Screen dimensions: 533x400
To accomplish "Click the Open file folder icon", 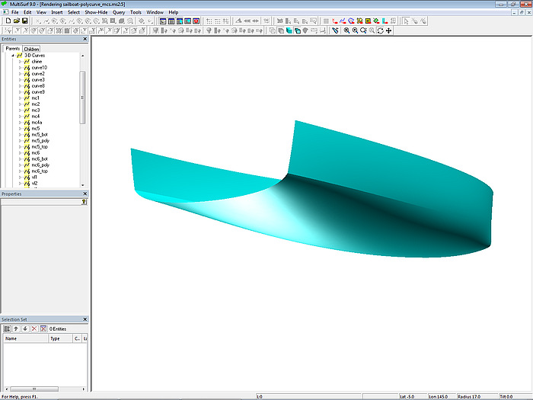I will [16, 21].
